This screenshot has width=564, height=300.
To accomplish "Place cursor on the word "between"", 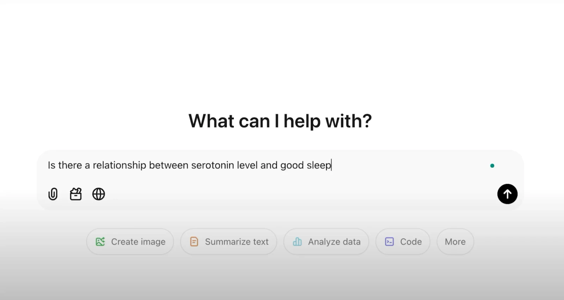I will 168,165.
